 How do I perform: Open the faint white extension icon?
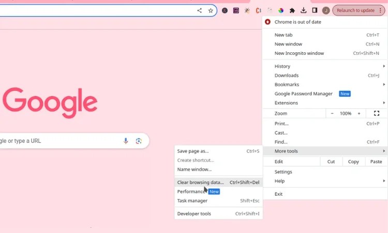click(270, 10)
